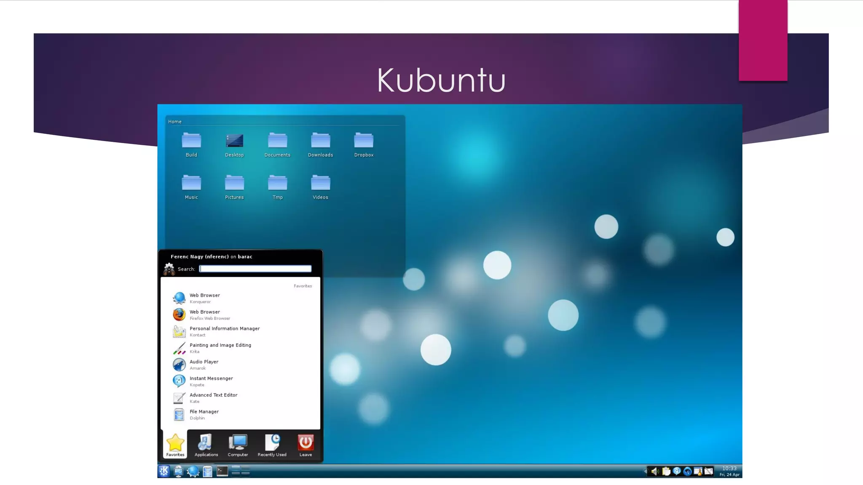Screen dimensions: 863x485
Task: Open the Documents folder
Action: click(277, 145)
